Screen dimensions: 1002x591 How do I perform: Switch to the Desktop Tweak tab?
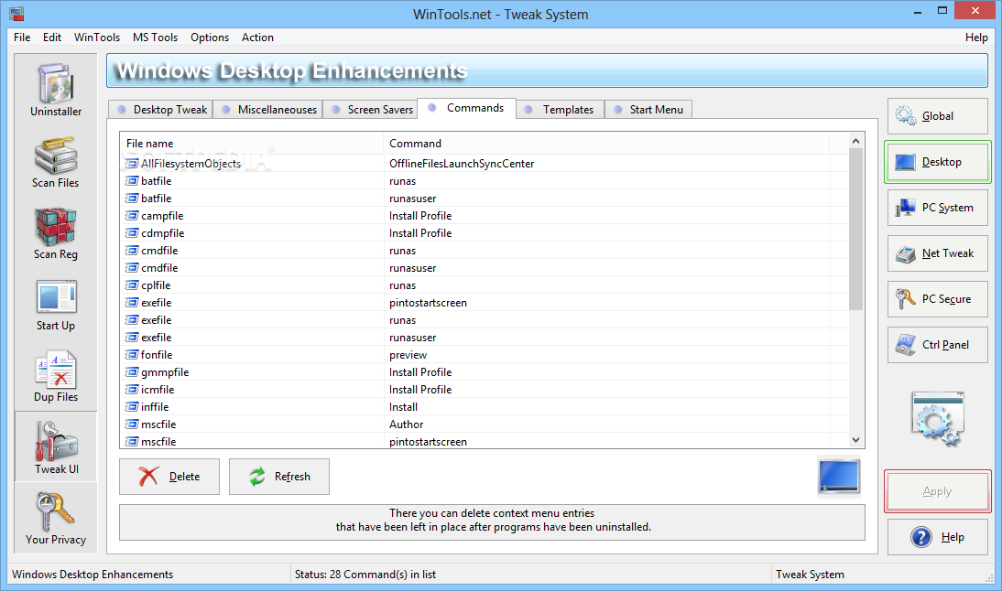[x=160, y=110]
